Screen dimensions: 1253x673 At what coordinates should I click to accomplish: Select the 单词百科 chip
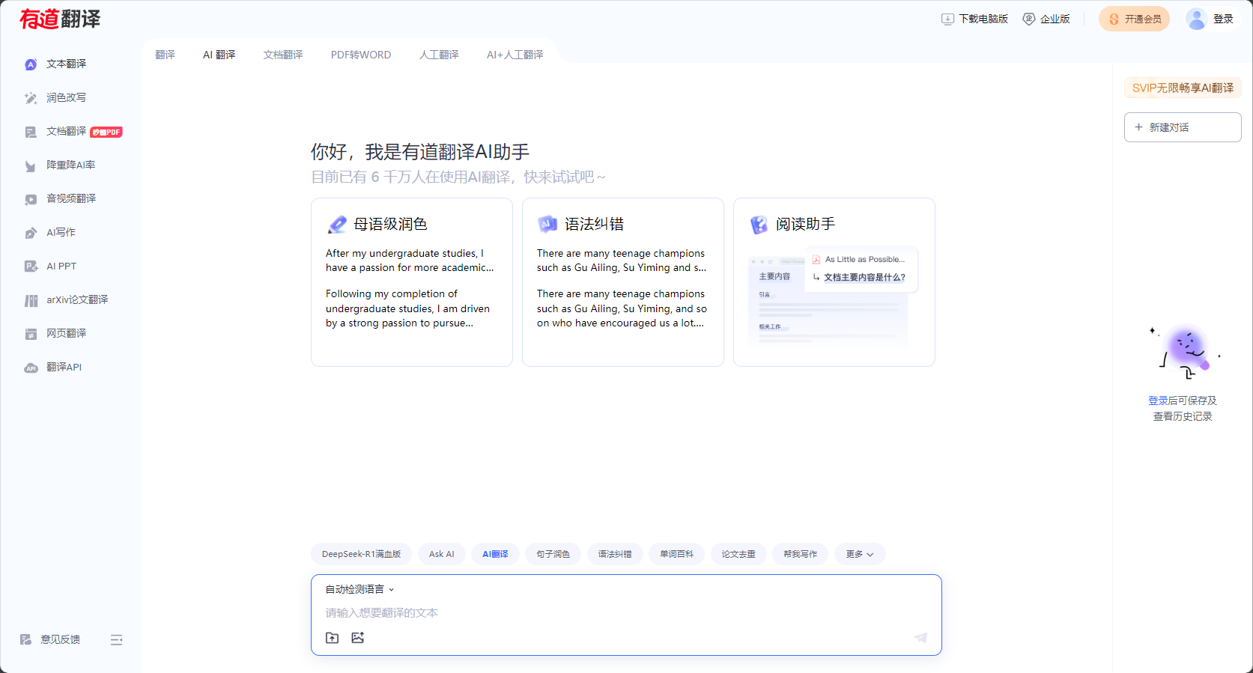click(x=676, y=554)
